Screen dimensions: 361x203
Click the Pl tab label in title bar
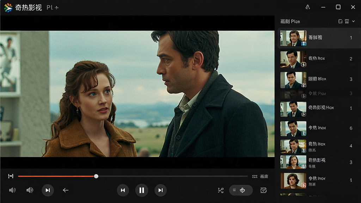49,8
